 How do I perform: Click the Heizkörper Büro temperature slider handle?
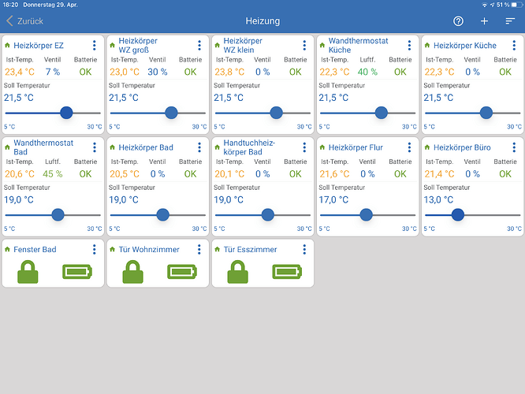(x=457, y=214)
